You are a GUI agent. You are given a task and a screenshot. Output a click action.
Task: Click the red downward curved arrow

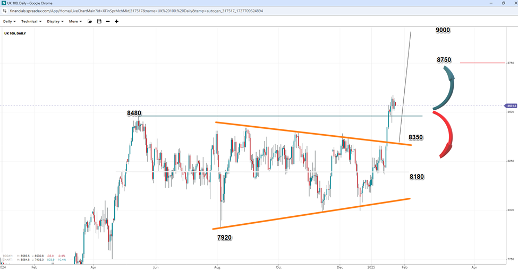445,135
